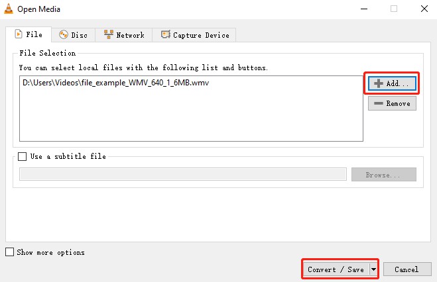Open the Convert / Save dropdown arrow
Screen dimensions: 437x282
pyautogui.click(x=373, y=269)
